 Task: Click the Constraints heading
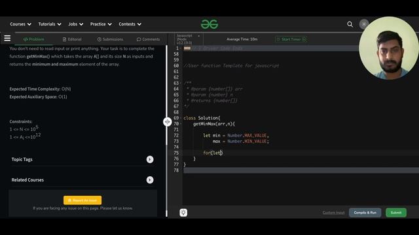point(21,121)
